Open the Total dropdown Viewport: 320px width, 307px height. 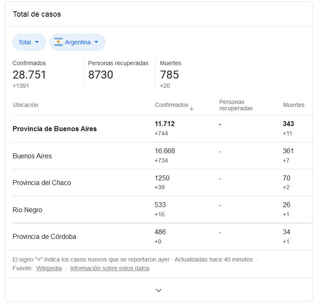pos(29,42)
